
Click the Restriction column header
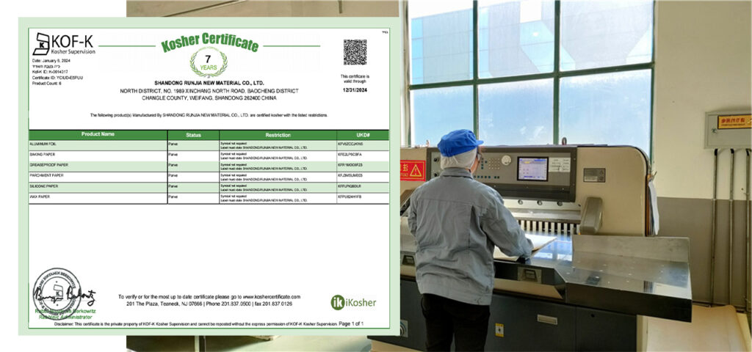278,135
